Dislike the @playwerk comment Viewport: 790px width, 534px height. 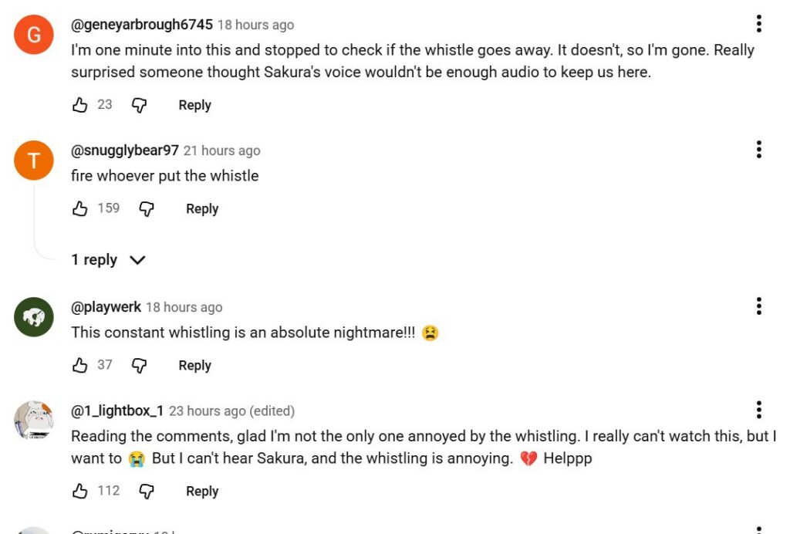pyautogui.click(x=139, y=365)
